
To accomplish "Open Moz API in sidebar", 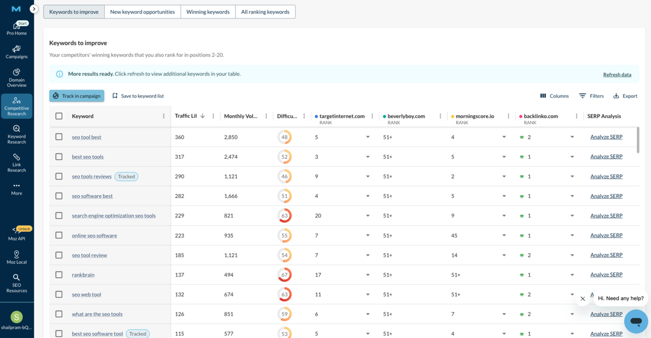I will pyautogui.click(x=17, y=234).
